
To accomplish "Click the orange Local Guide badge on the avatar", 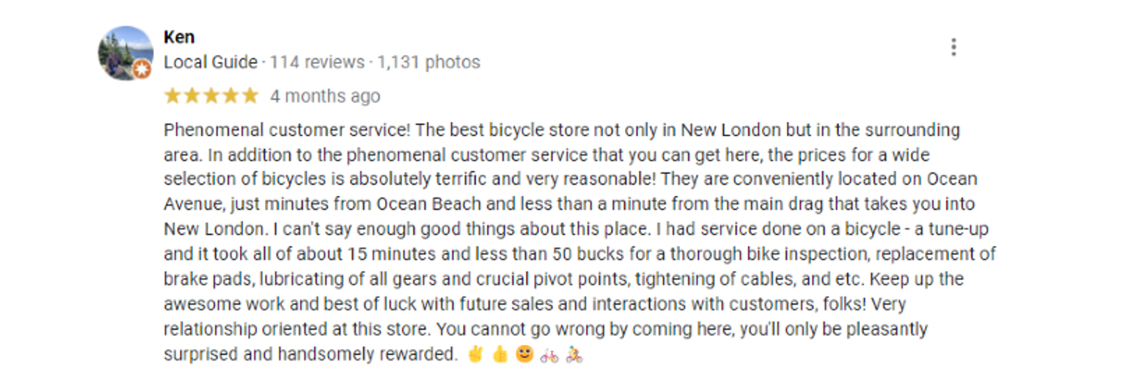I will (142, 70).
